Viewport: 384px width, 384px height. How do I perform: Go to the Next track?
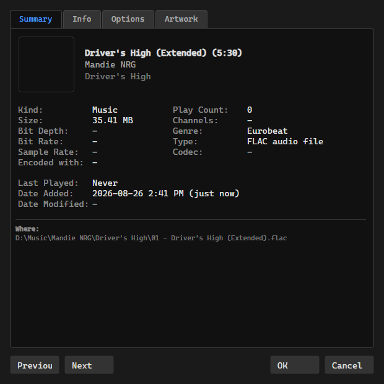tap(89, 365)
